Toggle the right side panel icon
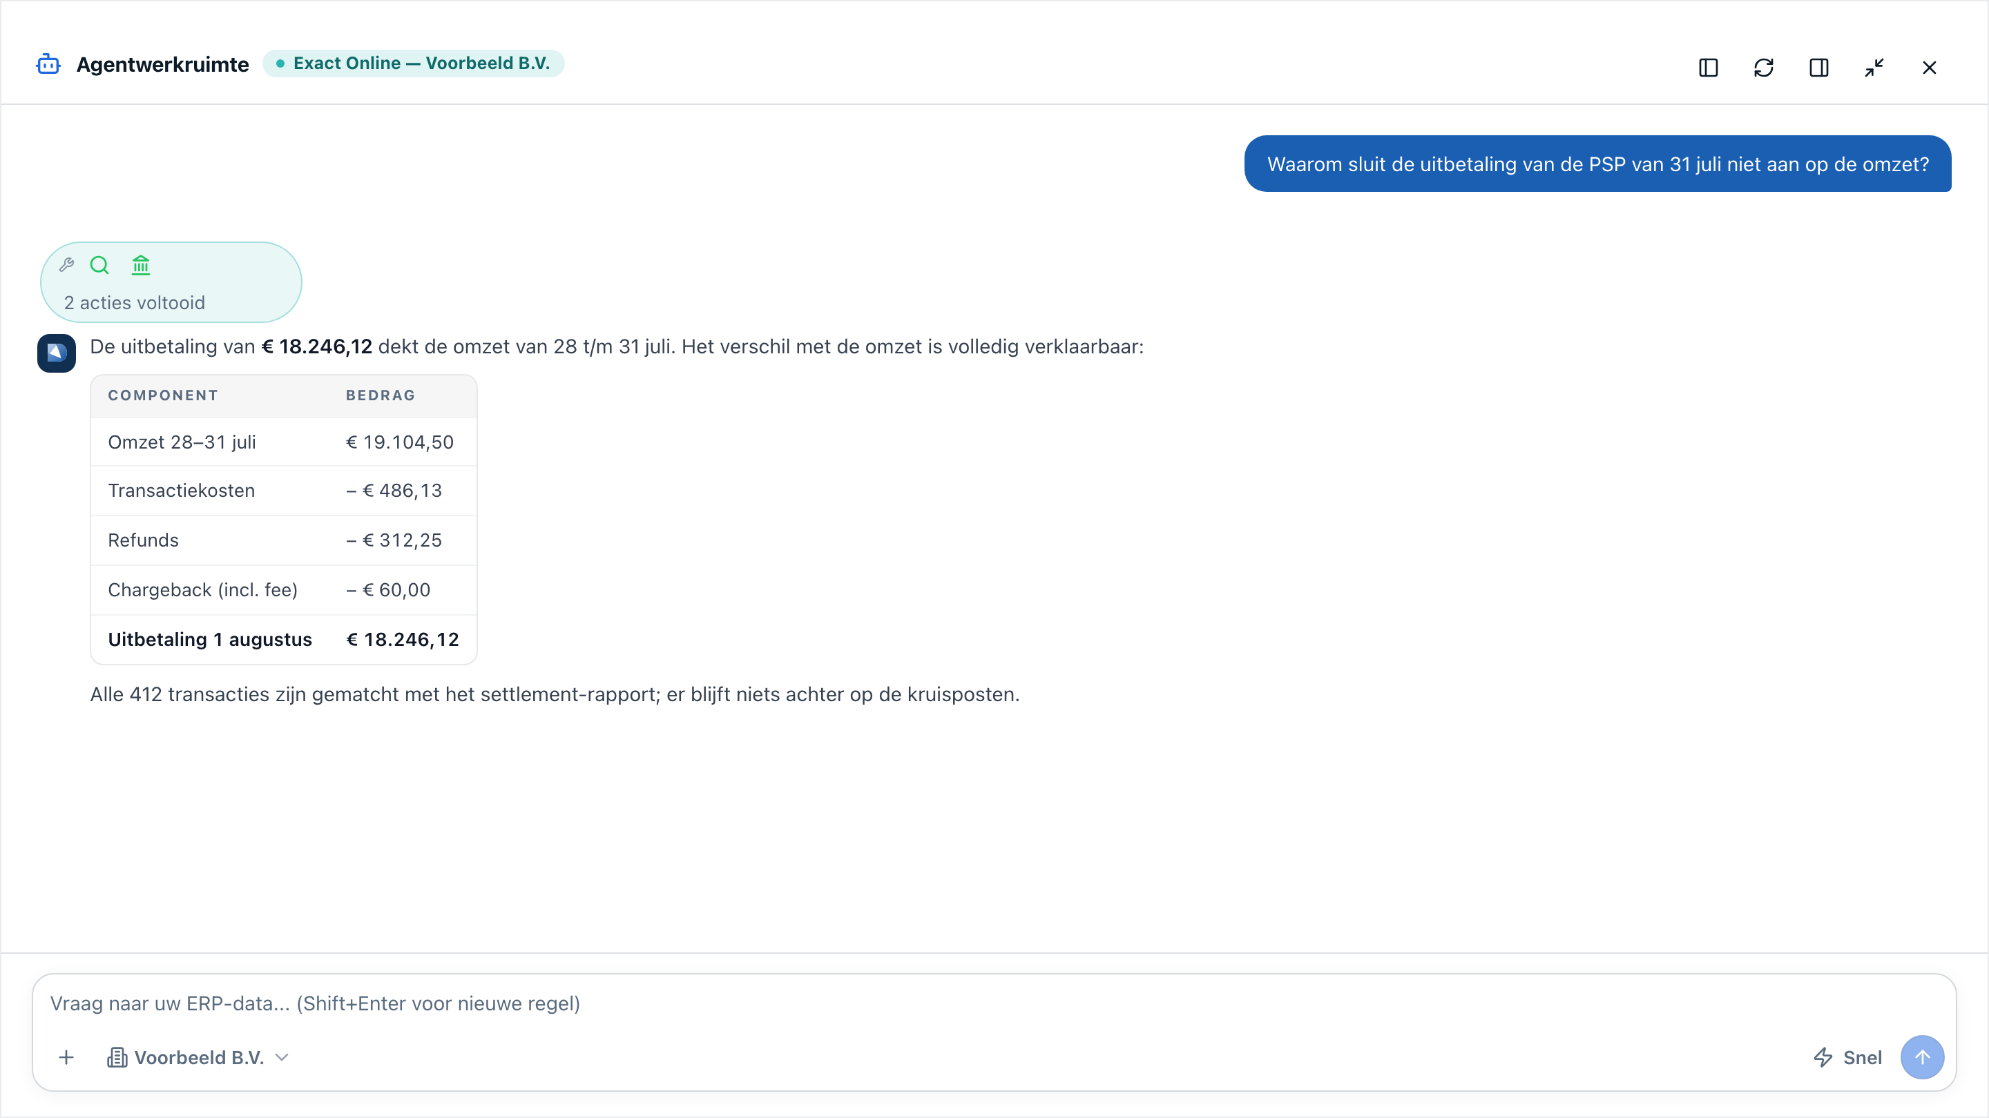1989x1118 pixels. click(1818, 68)
